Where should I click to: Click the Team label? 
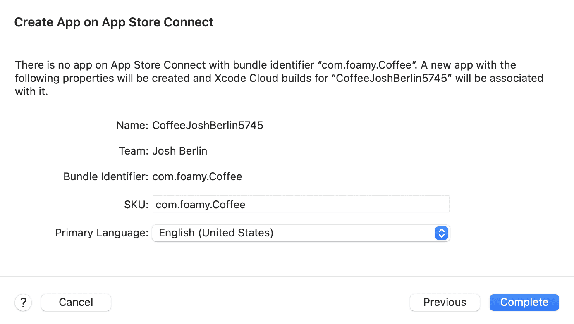click(134, 151)
